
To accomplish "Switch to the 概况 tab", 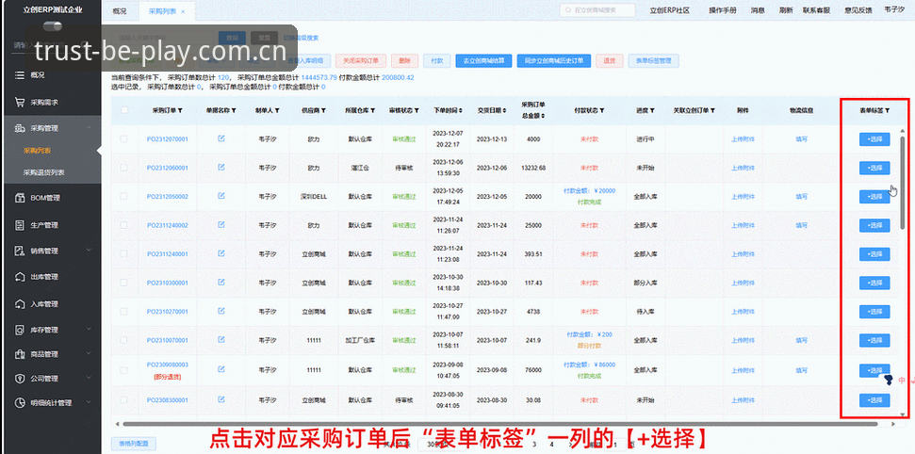I will (x=119, y=11).
